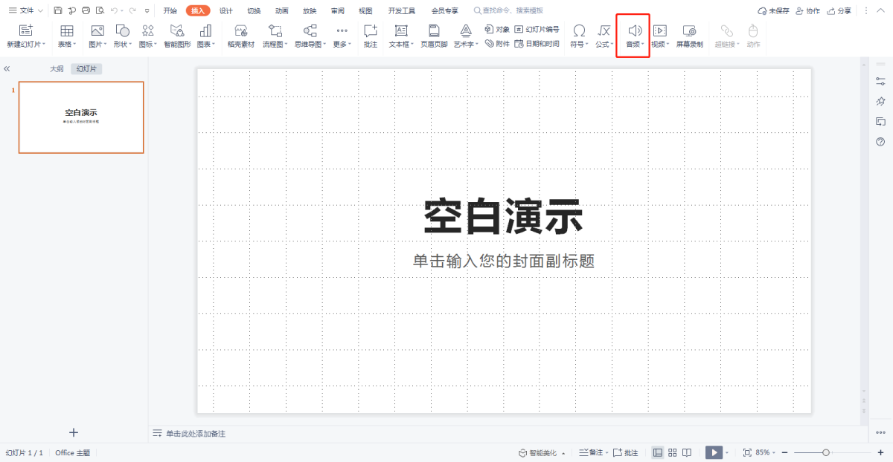Expand the 智能美化 arrow in status bar
This screenshot has width=893, height=462.
click(563, 452)
